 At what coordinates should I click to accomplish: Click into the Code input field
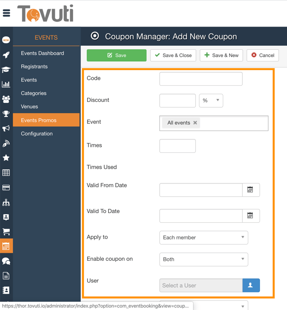(201, 79)
